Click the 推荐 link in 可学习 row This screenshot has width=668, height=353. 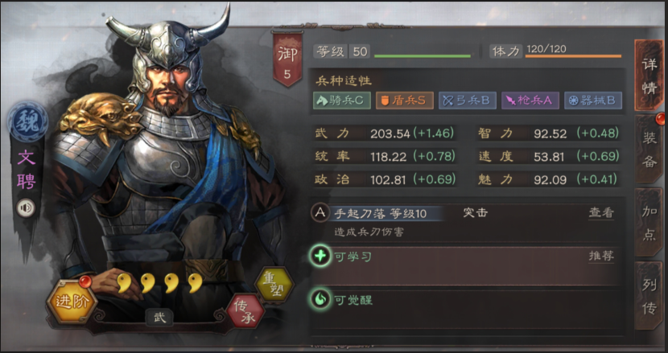point(601,256)
